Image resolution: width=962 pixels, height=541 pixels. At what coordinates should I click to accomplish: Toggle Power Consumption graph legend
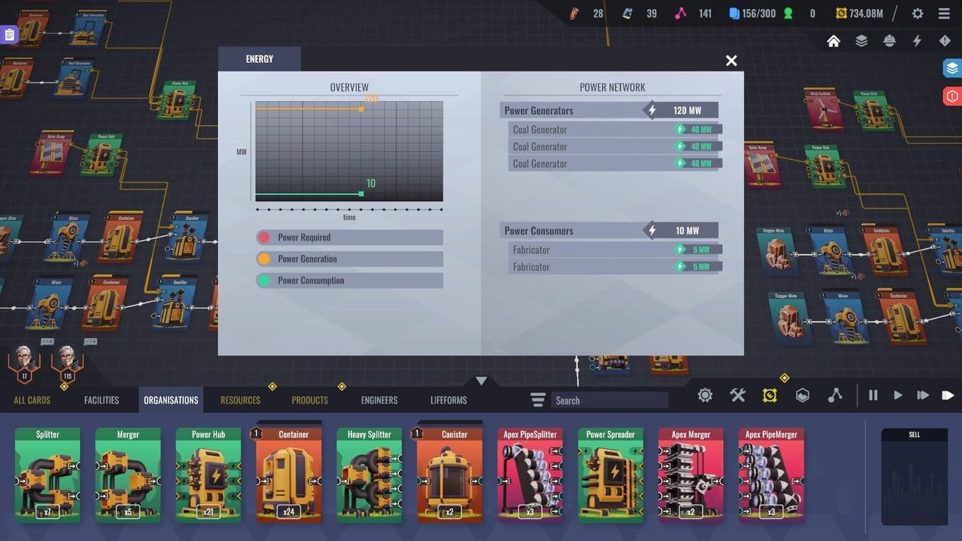pos(349,281)
